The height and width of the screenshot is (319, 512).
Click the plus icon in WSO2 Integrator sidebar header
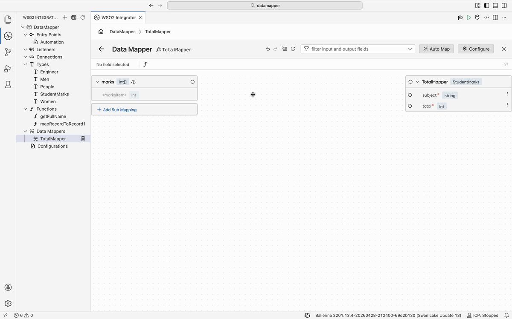pyautogui.click(x=65, y=17)
